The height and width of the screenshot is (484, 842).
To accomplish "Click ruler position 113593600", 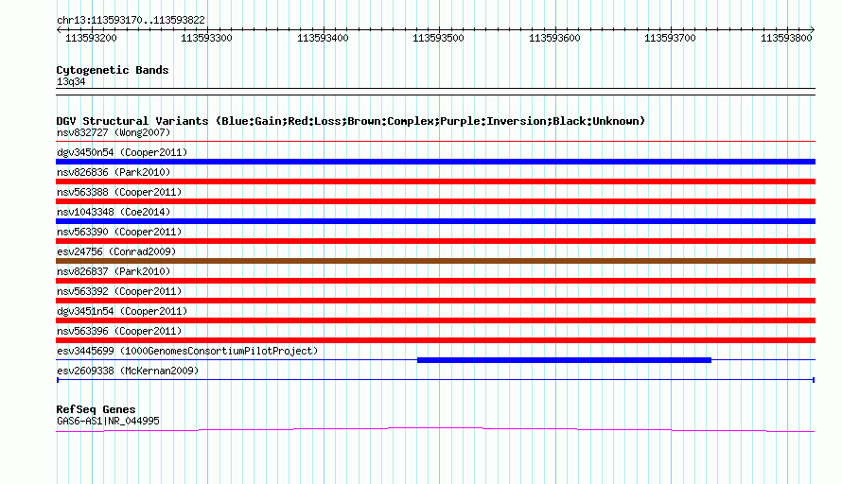I will coord(554,38).
